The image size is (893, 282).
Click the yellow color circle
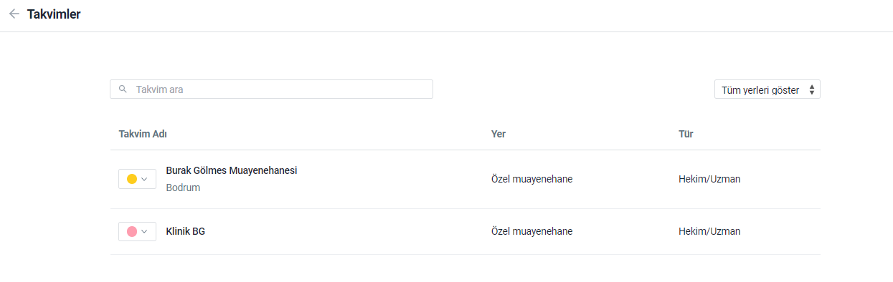132,179
